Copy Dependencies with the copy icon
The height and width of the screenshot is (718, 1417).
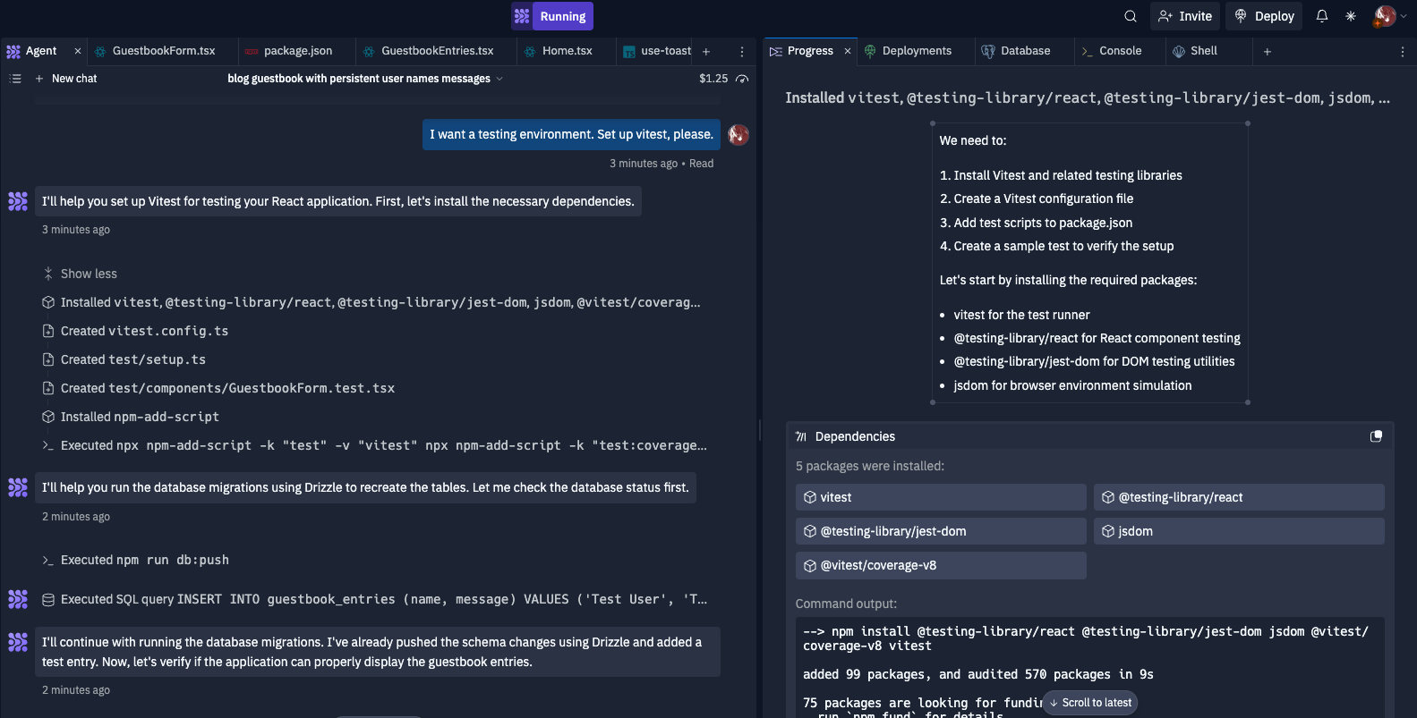(1377, 436)
